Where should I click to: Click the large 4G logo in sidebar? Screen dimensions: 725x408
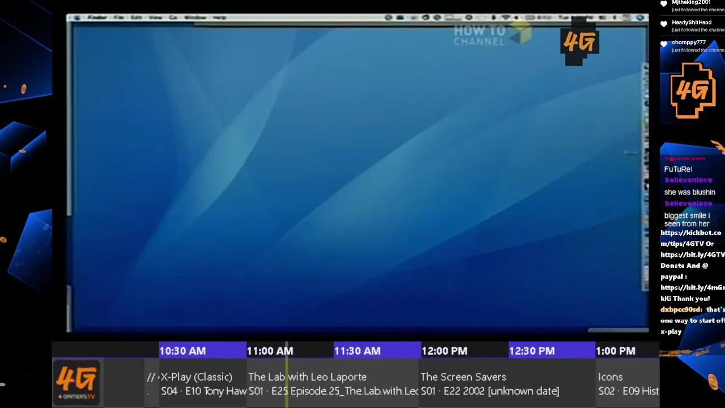[692, 91]
